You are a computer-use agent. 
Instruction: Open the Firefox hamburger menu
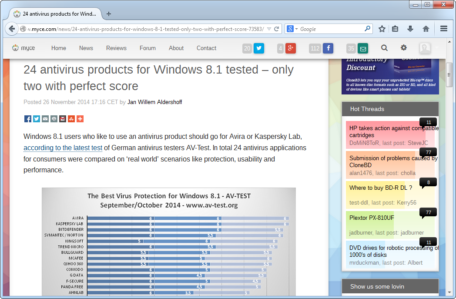[444, 29]
